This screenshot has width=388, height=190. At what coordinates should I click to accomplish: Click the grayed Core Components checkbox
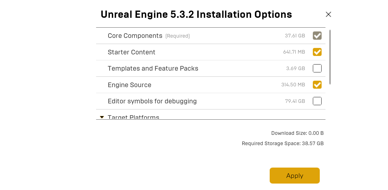coord(317,36)
